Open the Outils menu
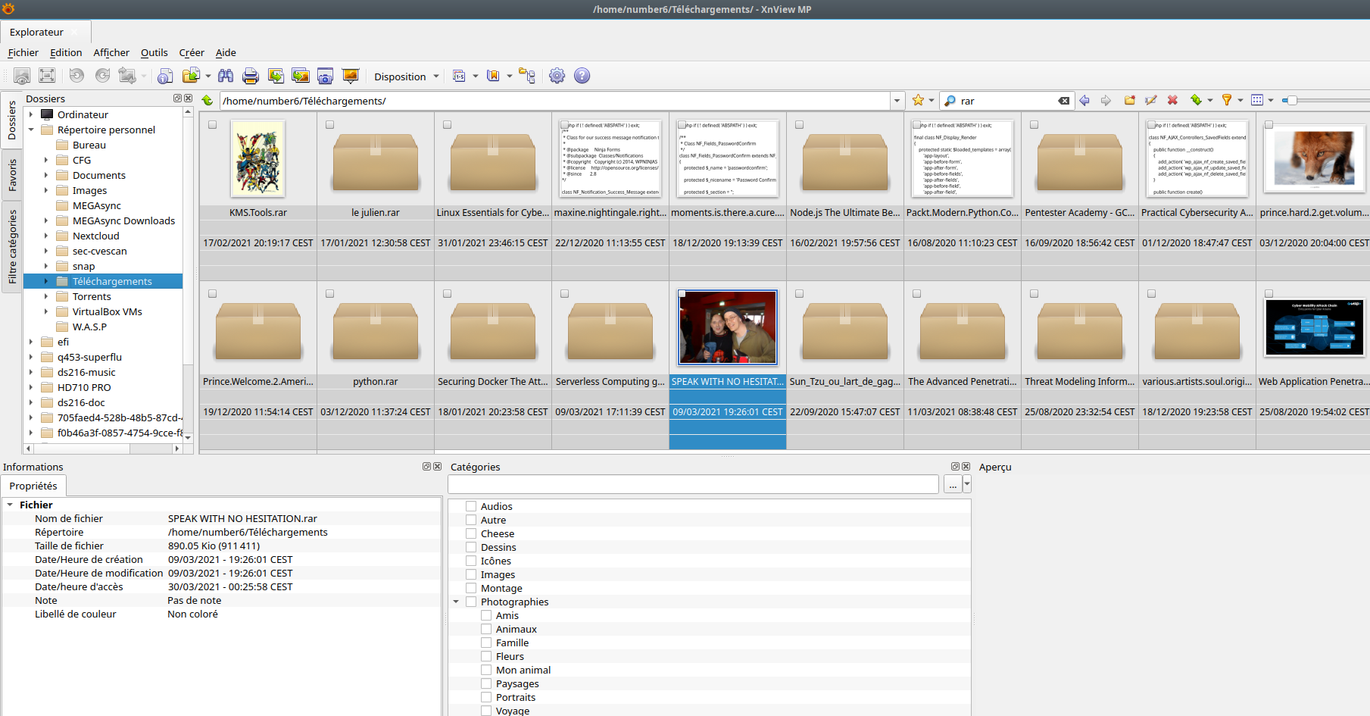 coord(154,52)
